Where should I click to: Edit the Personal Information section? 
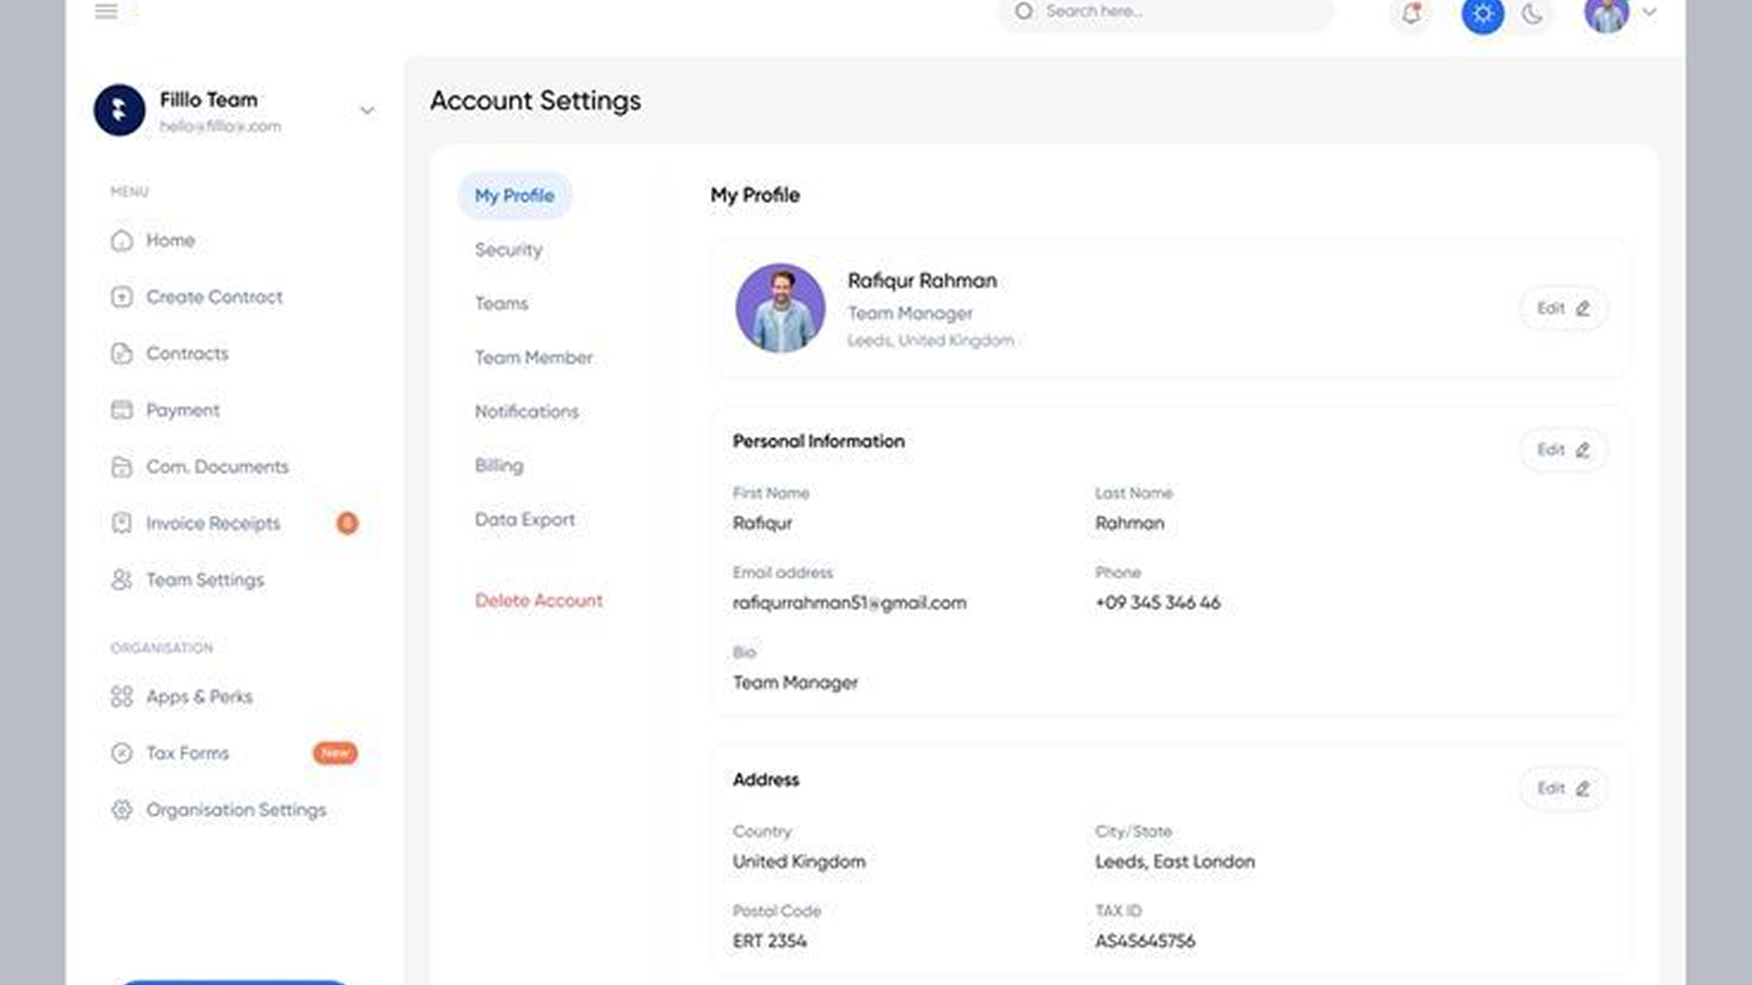pyautogui.click(x=1563, y=450)
